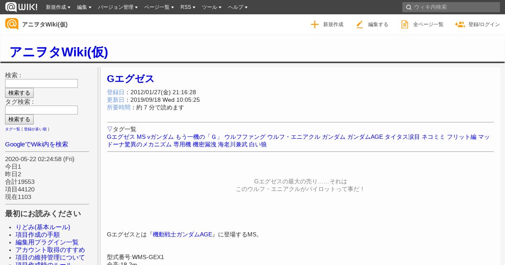The image size is (505, 265).
Task: Open 全ページ一覧 header link
Action: [x=422, y=24]
